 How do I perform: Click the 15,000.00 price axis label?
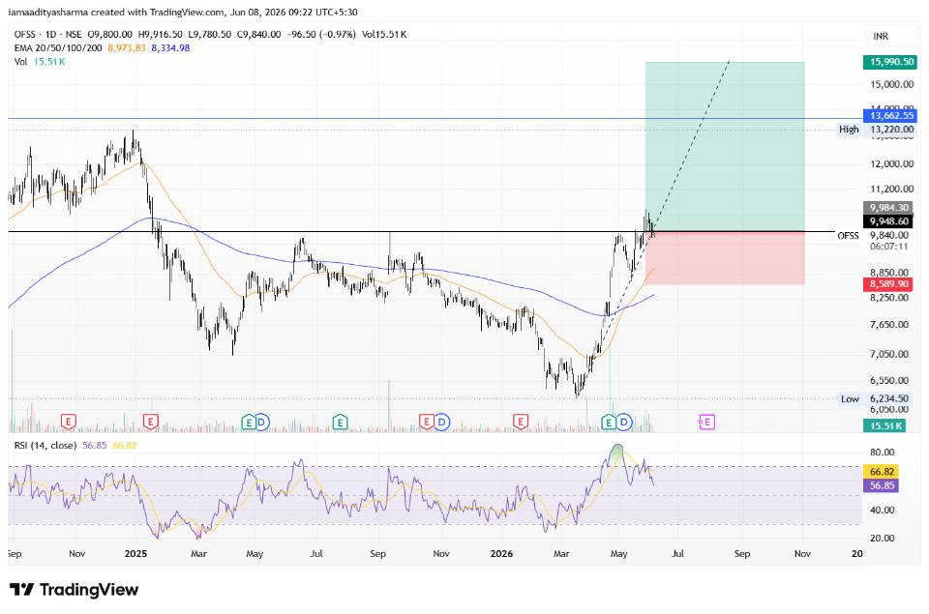(x=891, y=84)
